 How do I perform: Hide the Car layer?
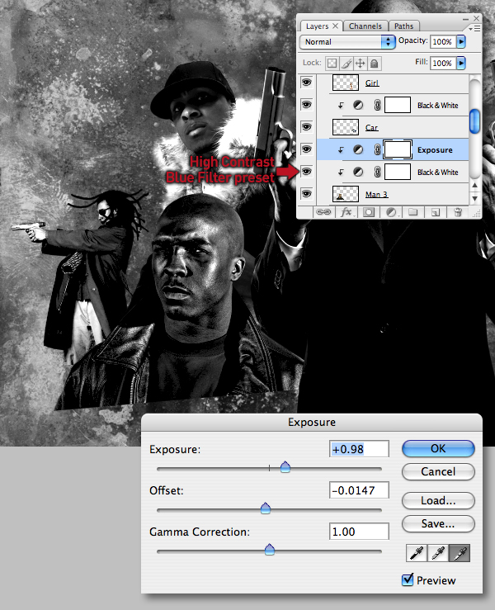[x=307, y=127]
